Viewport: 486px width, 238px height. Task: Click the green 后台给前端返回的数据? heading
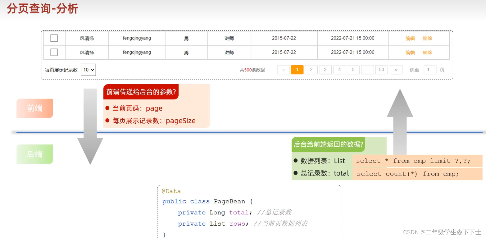point(328,144)
